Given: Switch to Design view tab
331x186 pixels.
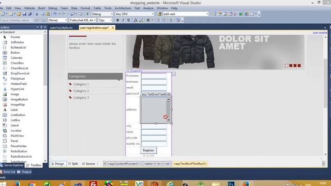Looking at the screenshot, I should (x=58, y=164).
